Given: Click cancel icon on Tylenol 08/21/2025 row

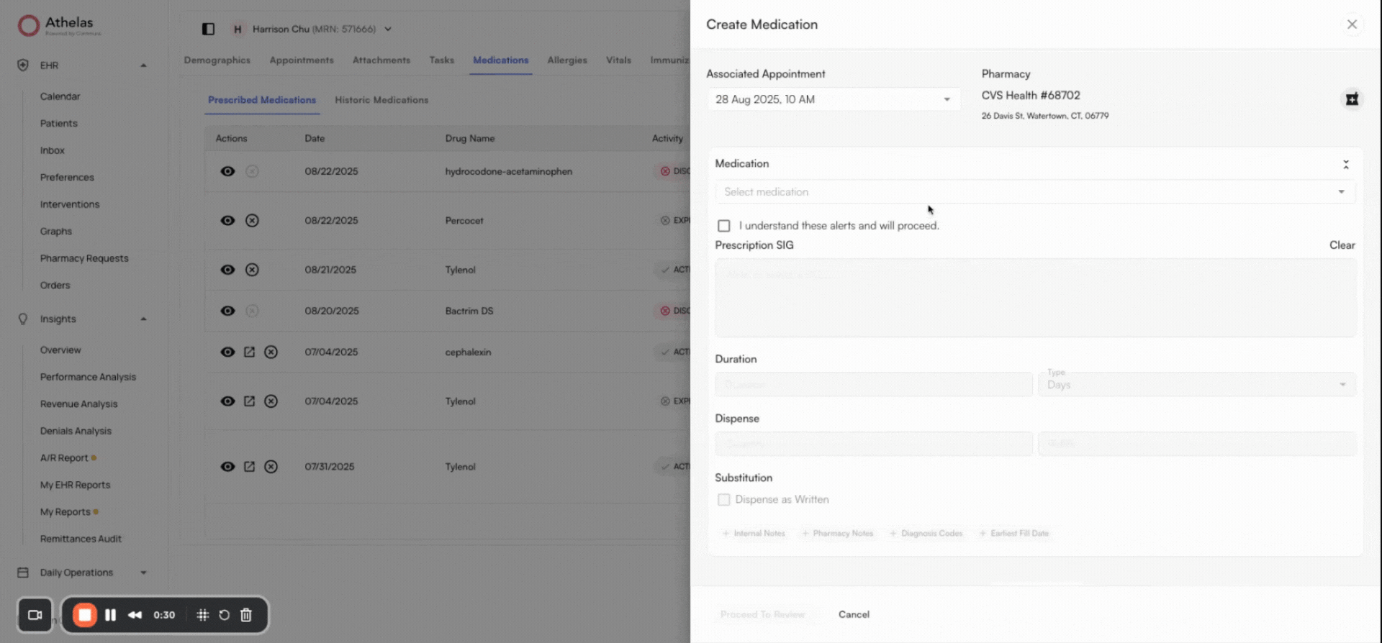Looking at the screenshot, I should pyautogui.click(x=252, y=270).
